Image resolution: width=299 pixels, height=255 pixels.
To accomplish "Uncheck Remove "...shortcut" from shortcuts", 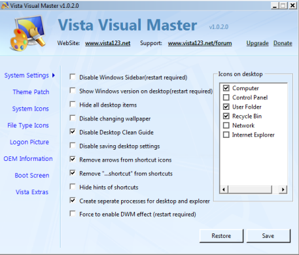I will coord(73,173).
